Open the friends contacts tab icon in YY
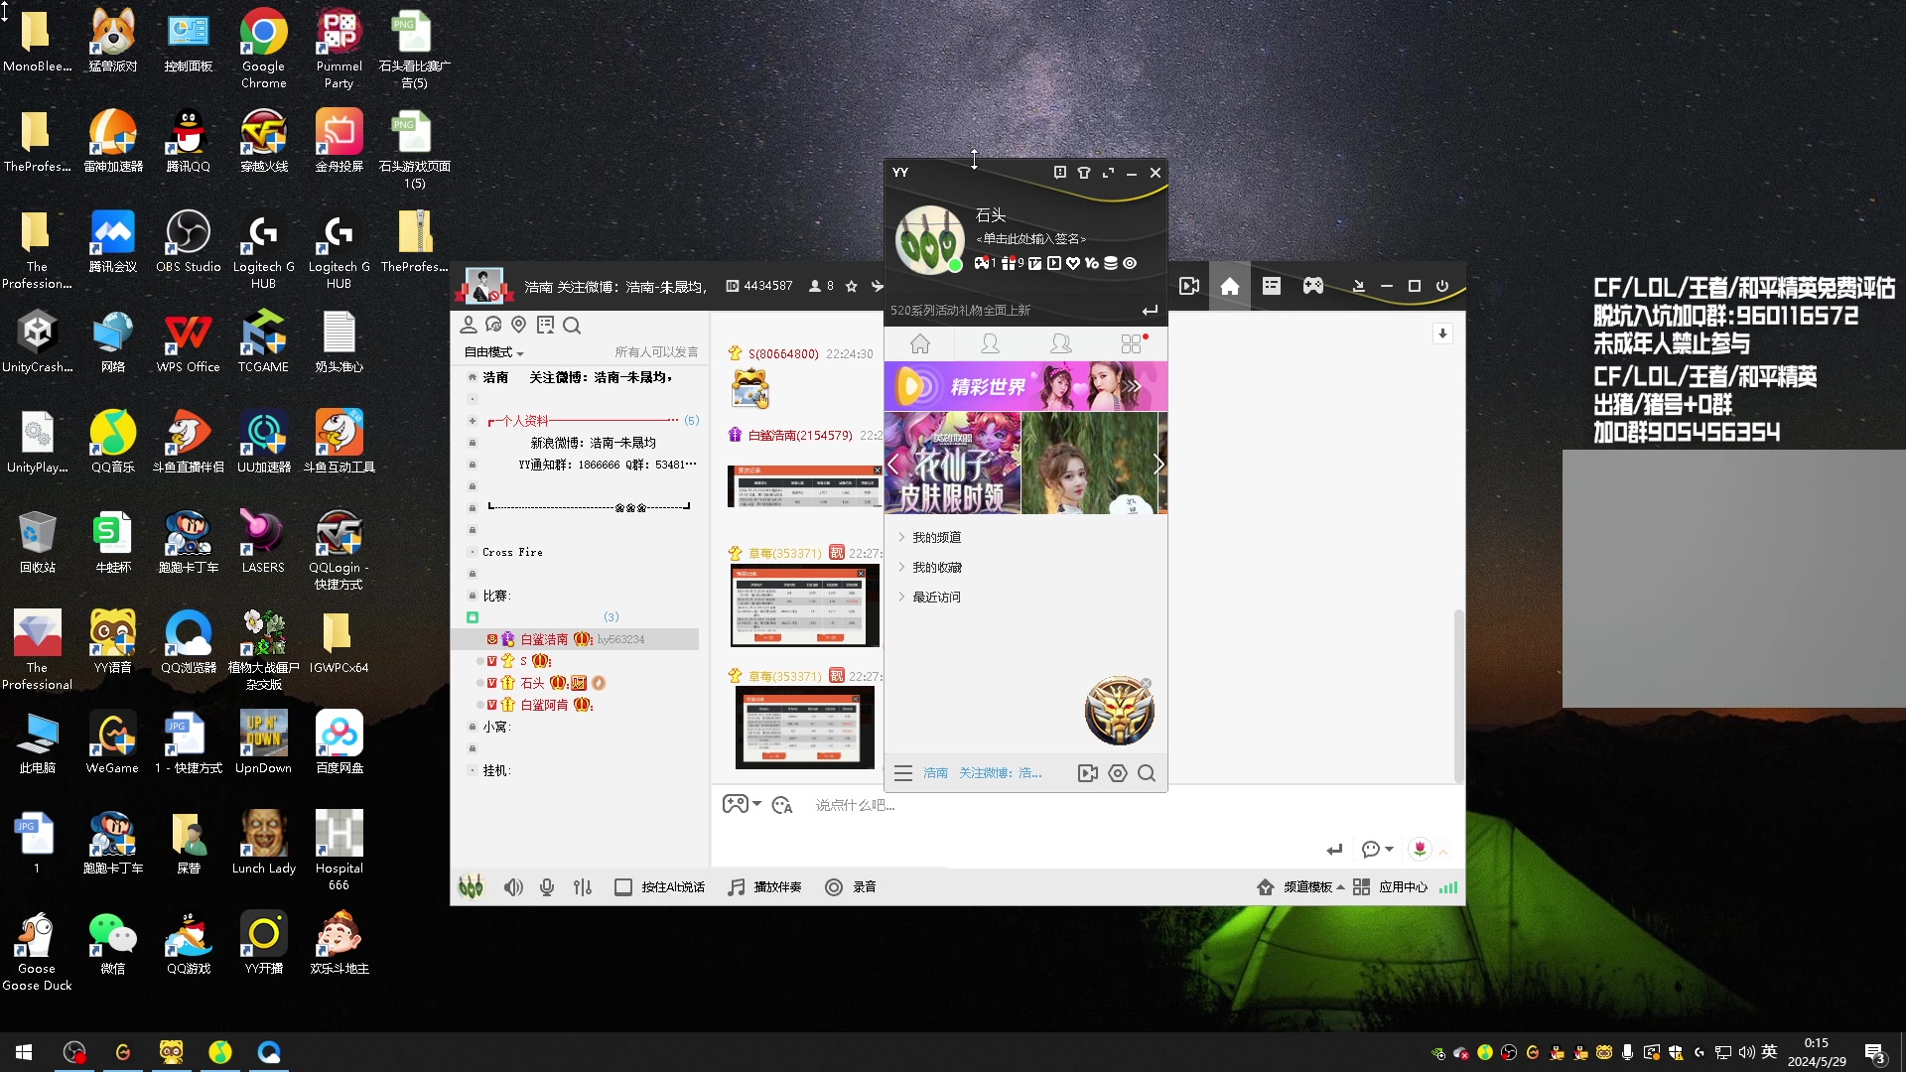The width and height of the screenshot is (1906, 1072). [x=990, y=343]
